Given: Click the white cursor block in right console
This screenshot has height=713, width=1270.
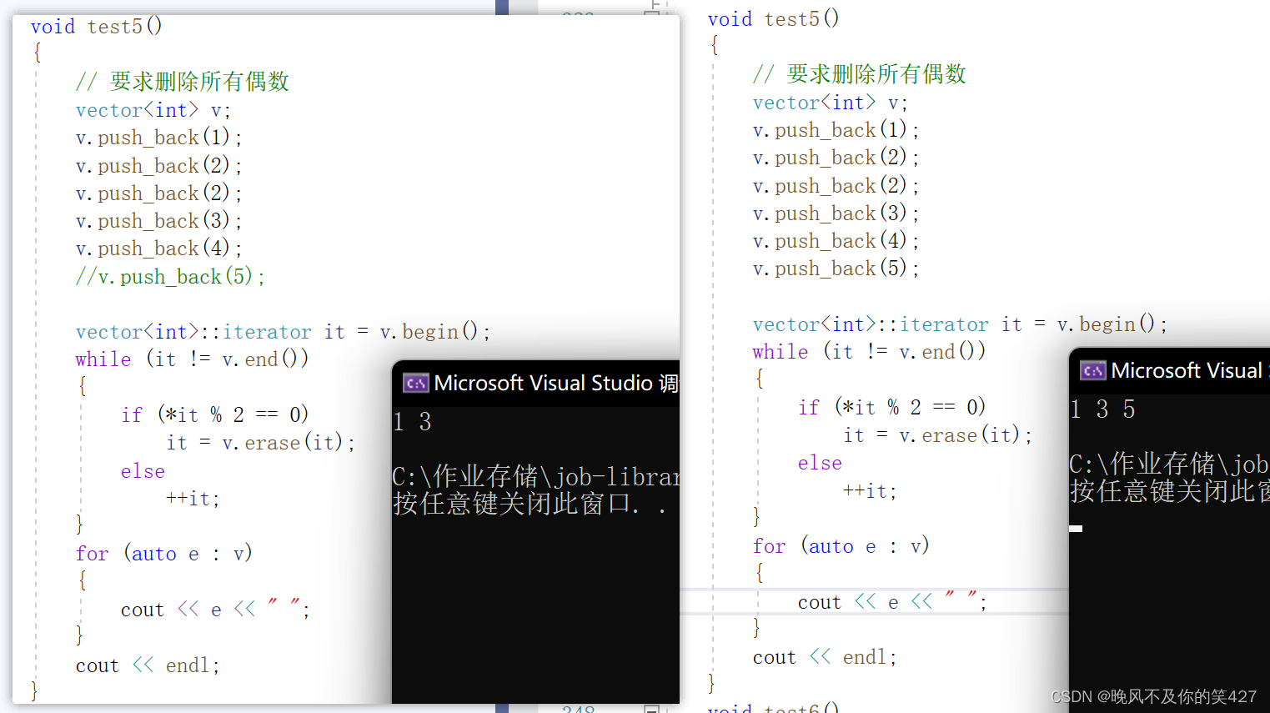Looking at the screenshot, I should pyautogui.click(x=1076, y=528).
